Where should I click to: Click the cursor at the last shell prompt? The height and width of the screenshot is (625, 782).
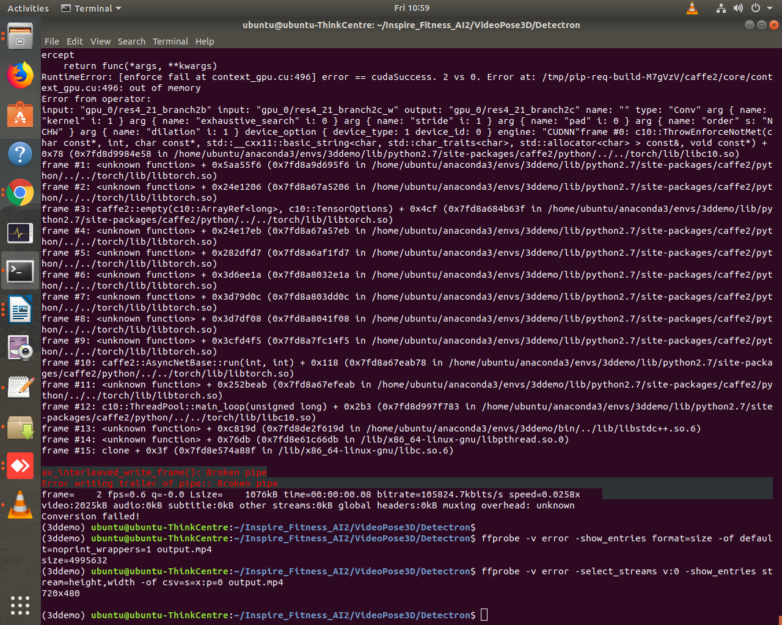[484, 615]
